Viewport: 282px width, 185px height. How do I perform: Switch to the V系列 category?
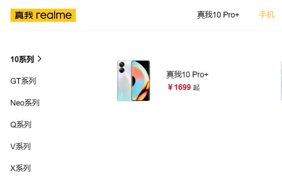21,147
